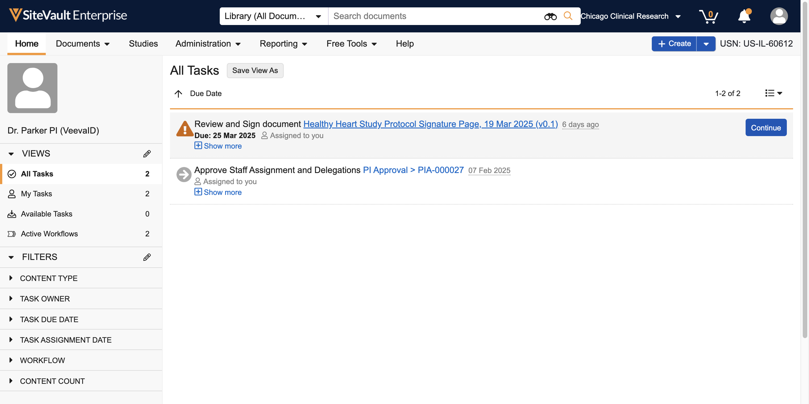Go to the Home tab
The width and height of the screenshot is (809, 404).
click(27, 44)
